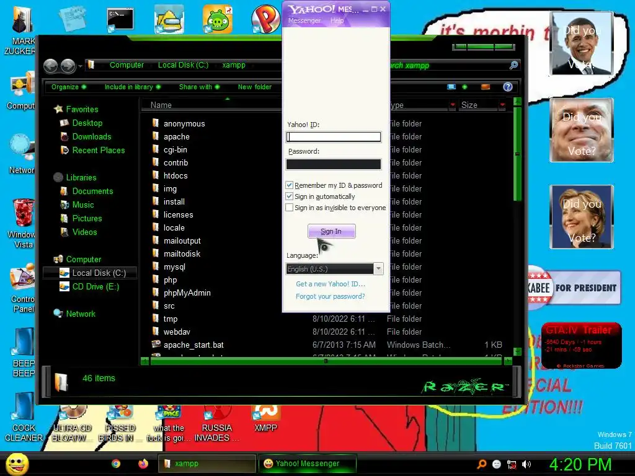635x476 pixels.
Task: Click the Password input field
Action: [x=333, y=164]
